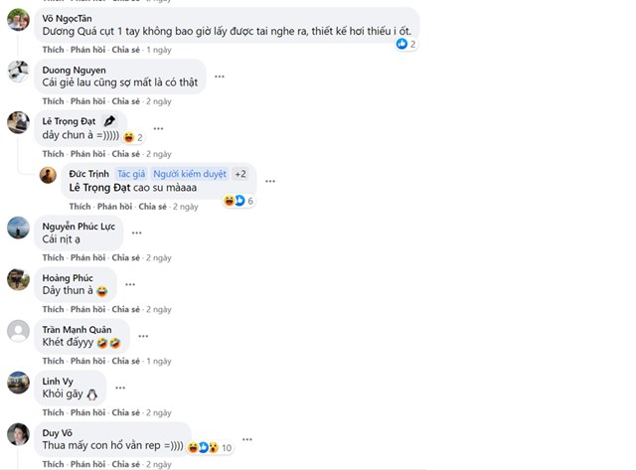View the 6 reactions on Đức Trịnh's reply
636x470 pixels.
click(x=238, y=201)
